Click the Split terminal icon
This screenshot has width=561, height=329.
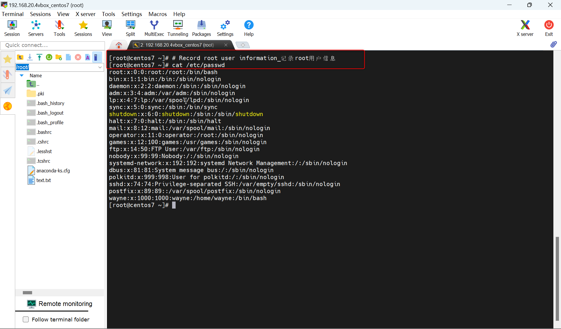pyautogui.click(x=130, y=28)
